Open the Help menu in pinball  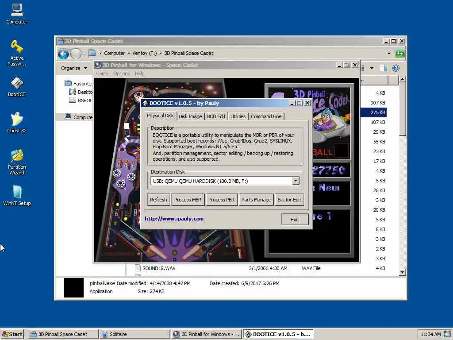[x=139, y=73]
